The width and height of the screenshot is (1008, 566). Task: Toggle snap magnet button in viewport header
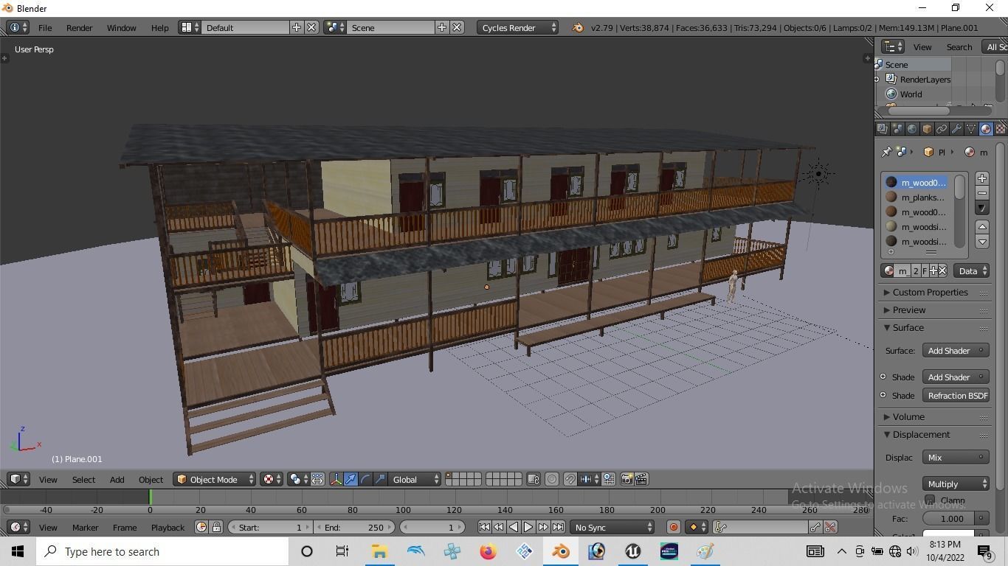tap(570, 479)
